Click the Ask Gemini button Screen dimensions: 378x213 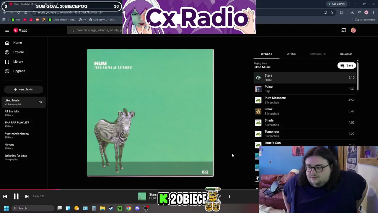[336, 4]
